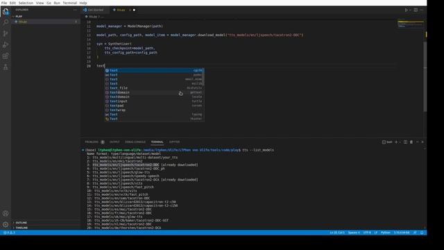The width and height of the screenshot is (444, 250).
Task: Open the Manage gear icon
Action: pyautogui.click(x=6, y=224)
